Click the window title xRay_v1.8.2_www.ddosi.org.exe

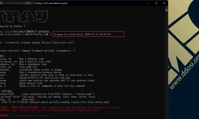click(52, 3)
